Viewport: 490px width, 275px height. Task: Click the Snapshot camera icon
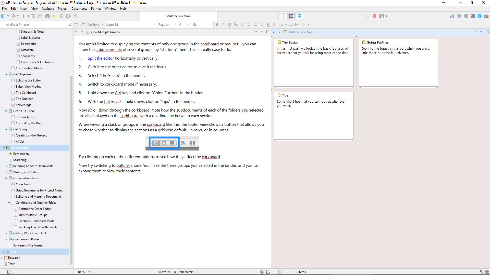pyautogui.click(x=486, y=16)
